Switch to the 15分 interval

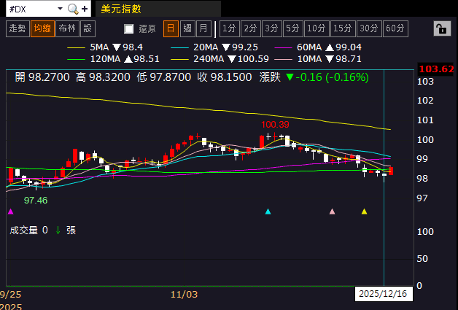click(x=343, y=28)
